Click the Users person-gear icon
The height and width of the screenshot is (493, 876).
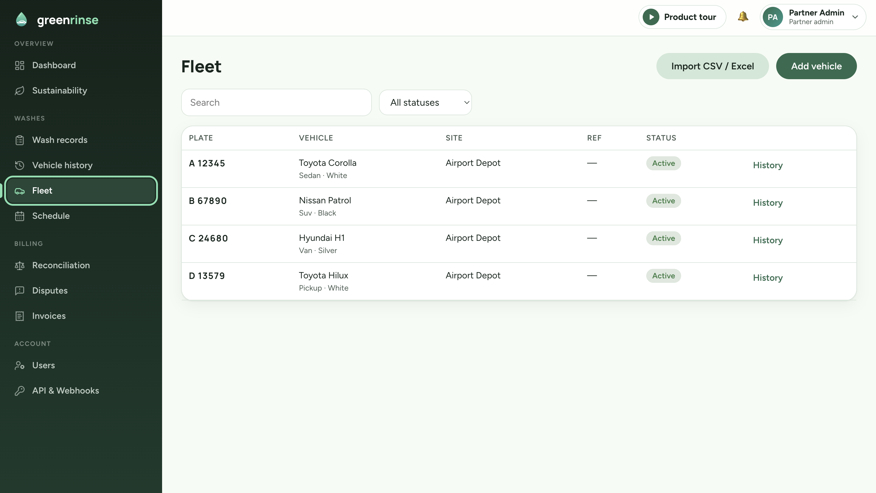pos(20,365)
